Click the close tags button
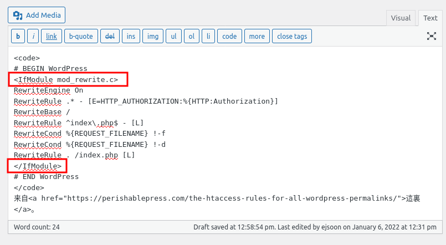This screenshot has height=245, width=446. coord(292,37)
